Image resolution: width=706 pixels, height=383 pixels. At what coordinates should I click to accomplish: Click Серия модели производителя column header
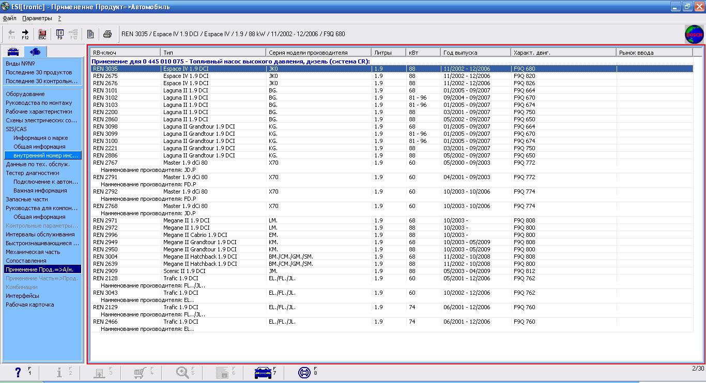click(319, 53)
